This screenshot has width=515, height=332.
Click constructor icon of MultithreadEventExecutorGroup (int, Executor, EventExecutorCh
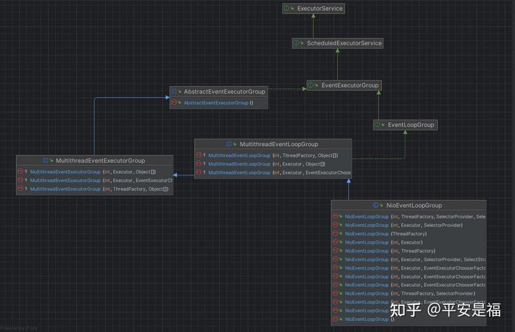tap(21, 180)
